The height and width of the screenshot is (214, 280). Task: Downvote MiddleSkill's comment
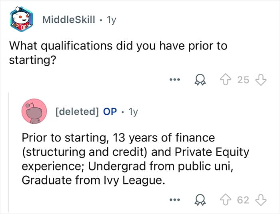(260, 80)
